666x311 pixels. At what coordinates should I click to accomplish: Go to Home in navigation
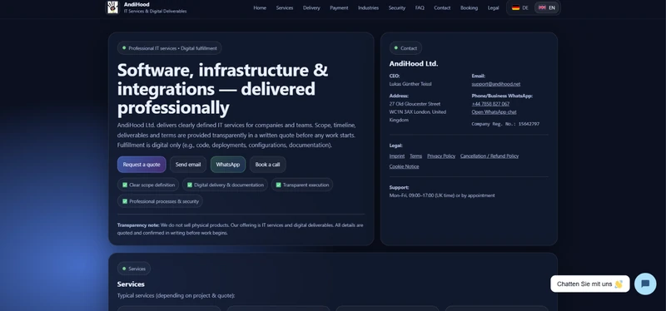(x=260, y=7)
